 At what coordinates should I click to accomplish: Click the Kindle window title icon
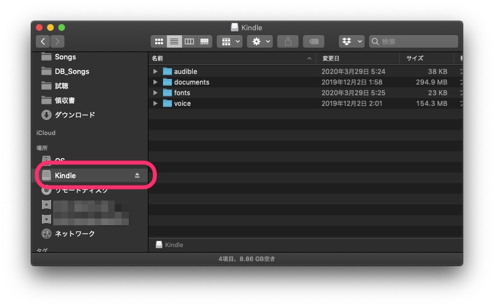pyautogui.click(x=234, y=27)
